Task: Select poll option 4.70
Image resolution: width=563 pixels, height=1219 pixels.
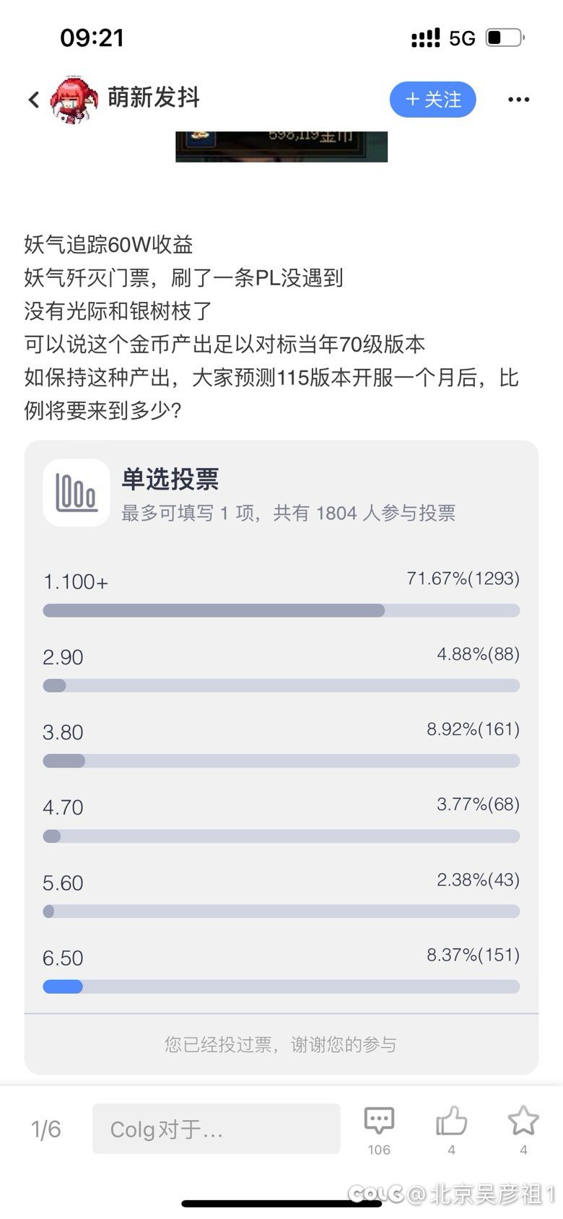Action: coord(64,807)
